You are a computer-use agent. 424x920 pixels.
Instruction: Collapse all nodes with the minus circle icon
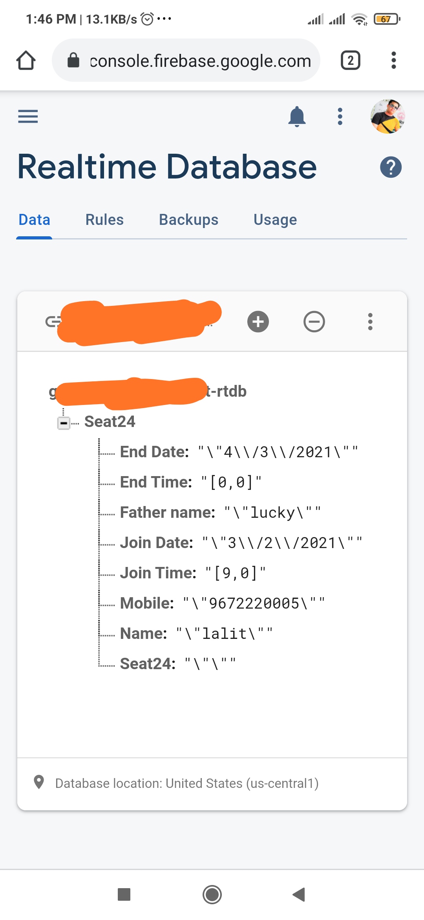(x=314, y=322)
